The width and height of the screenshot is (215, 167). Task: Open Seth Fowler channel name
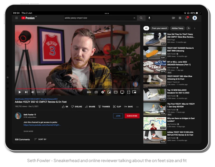(x=28, y=115)
